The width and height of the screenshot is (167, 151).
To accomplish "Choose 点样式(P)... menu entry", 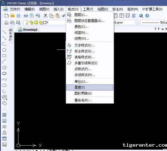I will click(90, 69).
